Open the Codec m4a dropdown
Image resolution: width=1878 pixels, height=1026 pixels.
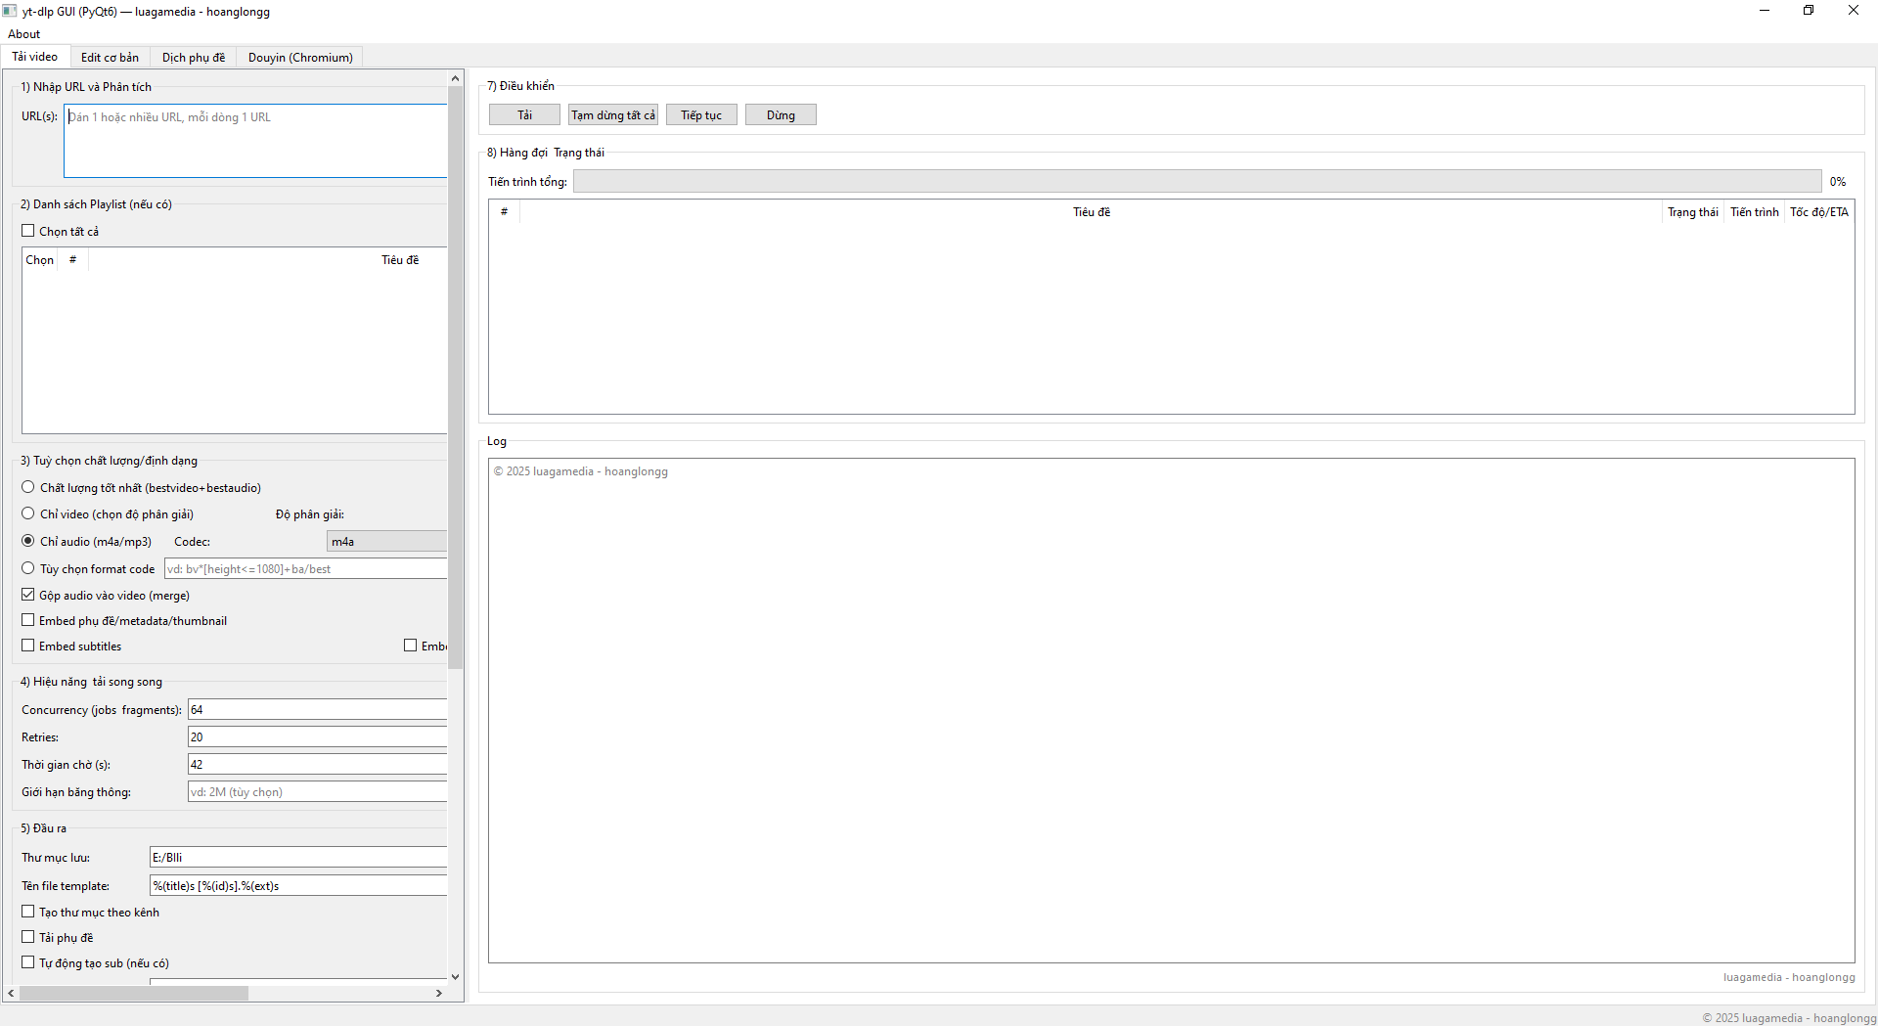tap(386, 541)
